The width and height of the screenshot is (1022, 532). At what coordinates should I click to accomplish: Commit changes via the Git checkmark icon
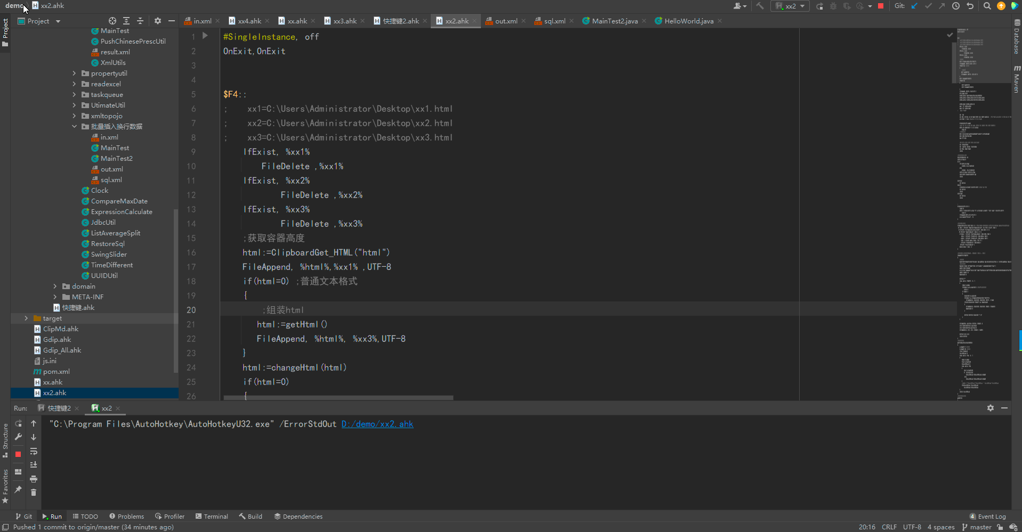[x=928, y=6]
